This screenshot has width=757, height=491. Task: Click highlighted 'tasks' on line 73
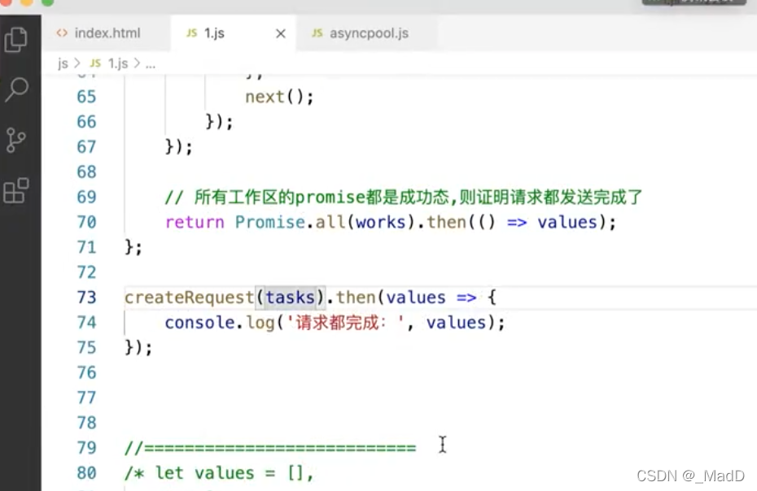tap(290, 298)
